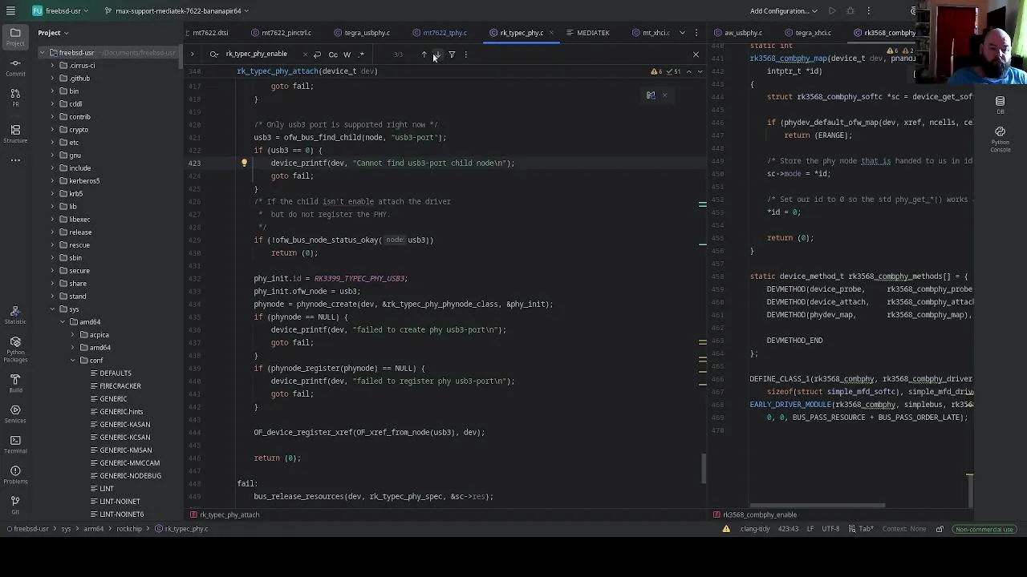1027x577 pixels.
Task: Open more search options menu
Action: coord(465,54)
